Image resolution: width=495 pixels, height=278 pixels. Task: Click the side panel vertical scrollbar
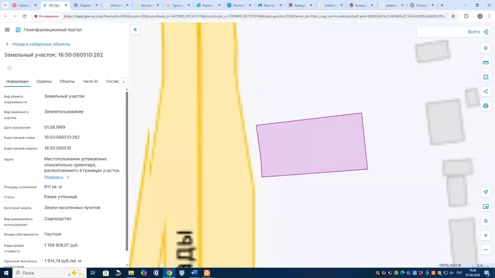pos(127,170)
